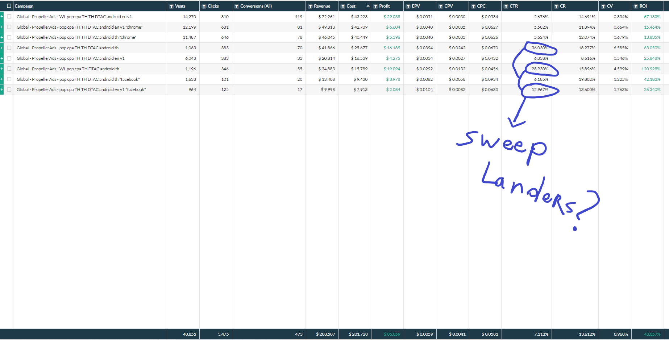Viewport: 669px width, 340px height.
Task: Click the filter icon on Clicks column
Action: tap(204, 6)
